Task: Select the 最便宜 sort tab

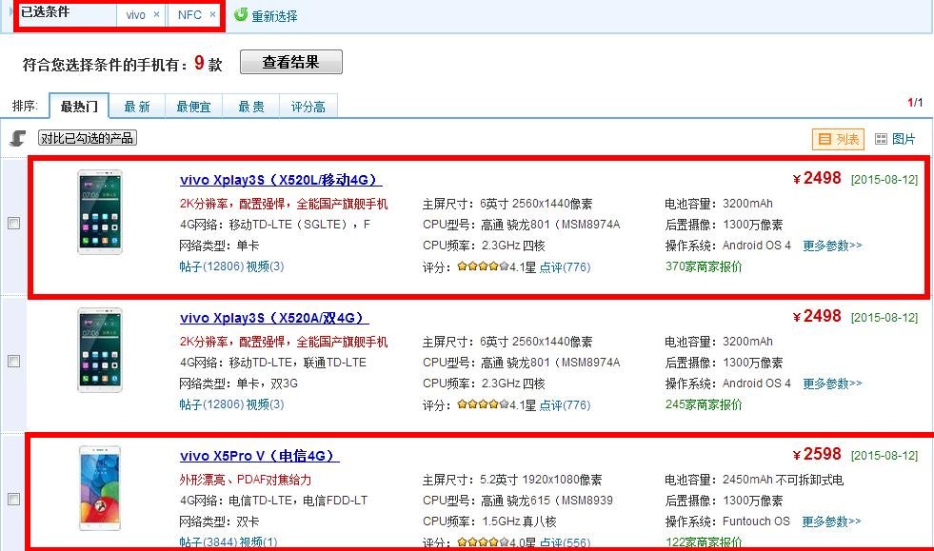Action: coord(193,107)
